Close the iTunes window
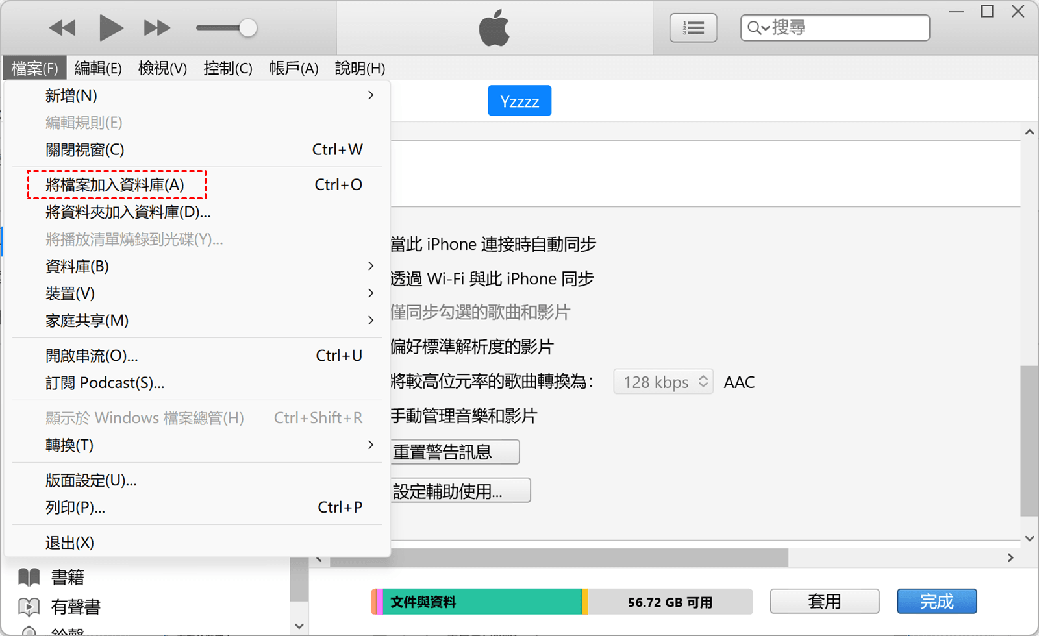The image size is (1039, 636). (1018, 12)
